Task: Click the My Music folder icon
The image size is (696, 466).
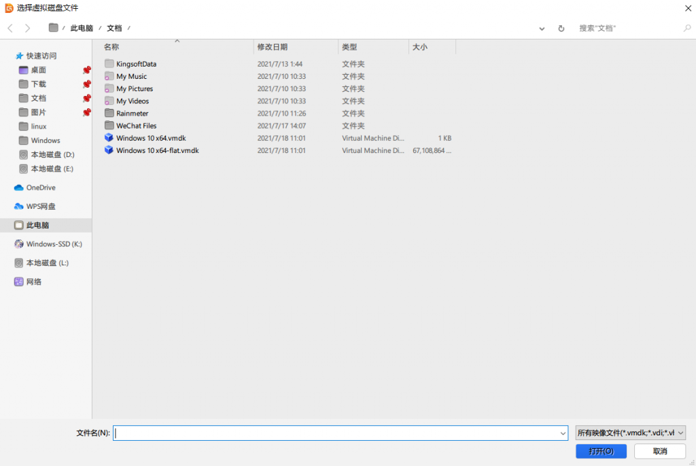Action: (x=109, y=76)
